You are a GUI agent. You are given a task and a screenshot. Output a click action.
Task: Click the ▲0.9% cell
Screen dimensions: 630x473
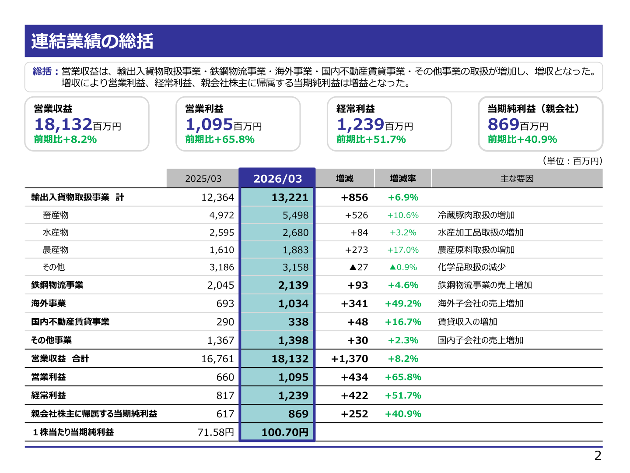(x=403, y=267)
